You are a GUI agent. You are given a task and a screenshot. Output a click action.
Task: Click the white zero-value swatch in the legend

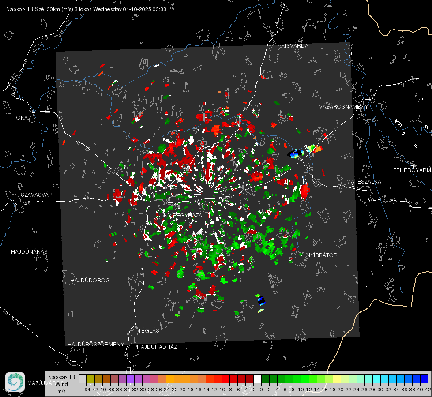click(x=257, y=379)
